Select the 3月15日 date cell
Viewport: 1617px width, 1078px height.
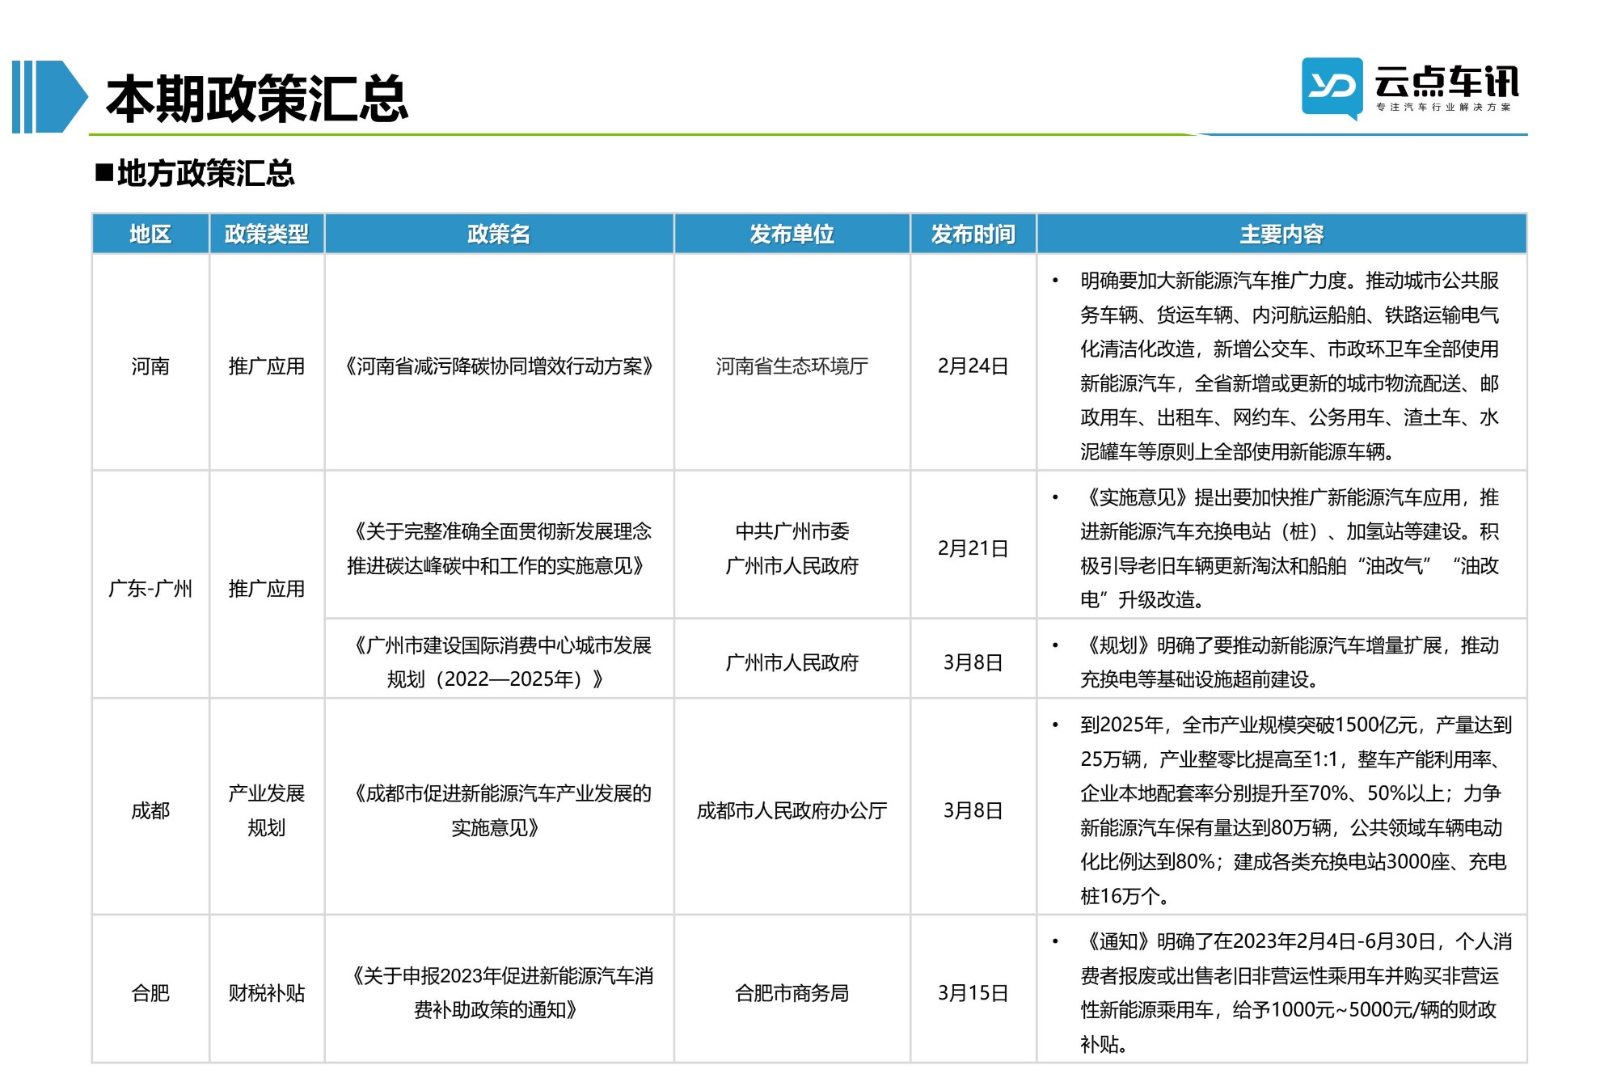coord(973,993)
